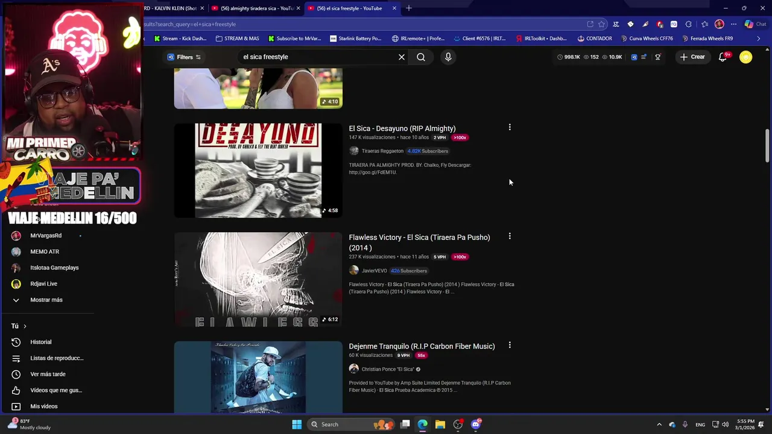Viewport: 772px width, 434px height.
Task: Open Windows Start menu
Action: [x=297, y=424]
